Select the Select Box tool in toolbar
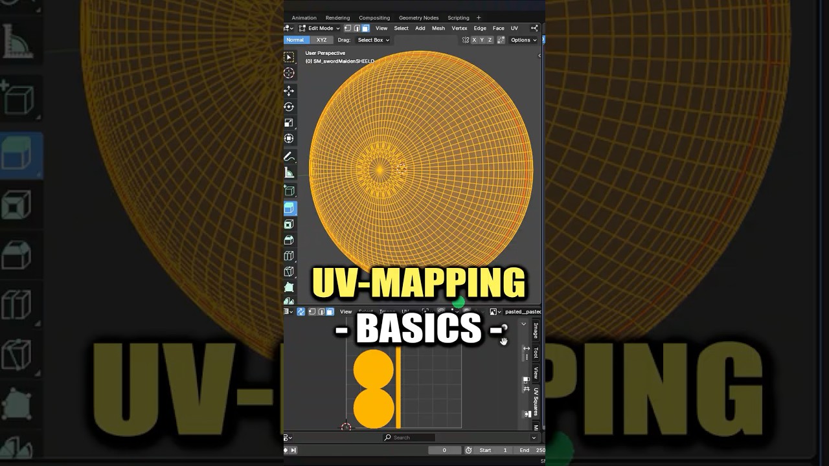 pyautogui.click(x=290, y=58)
